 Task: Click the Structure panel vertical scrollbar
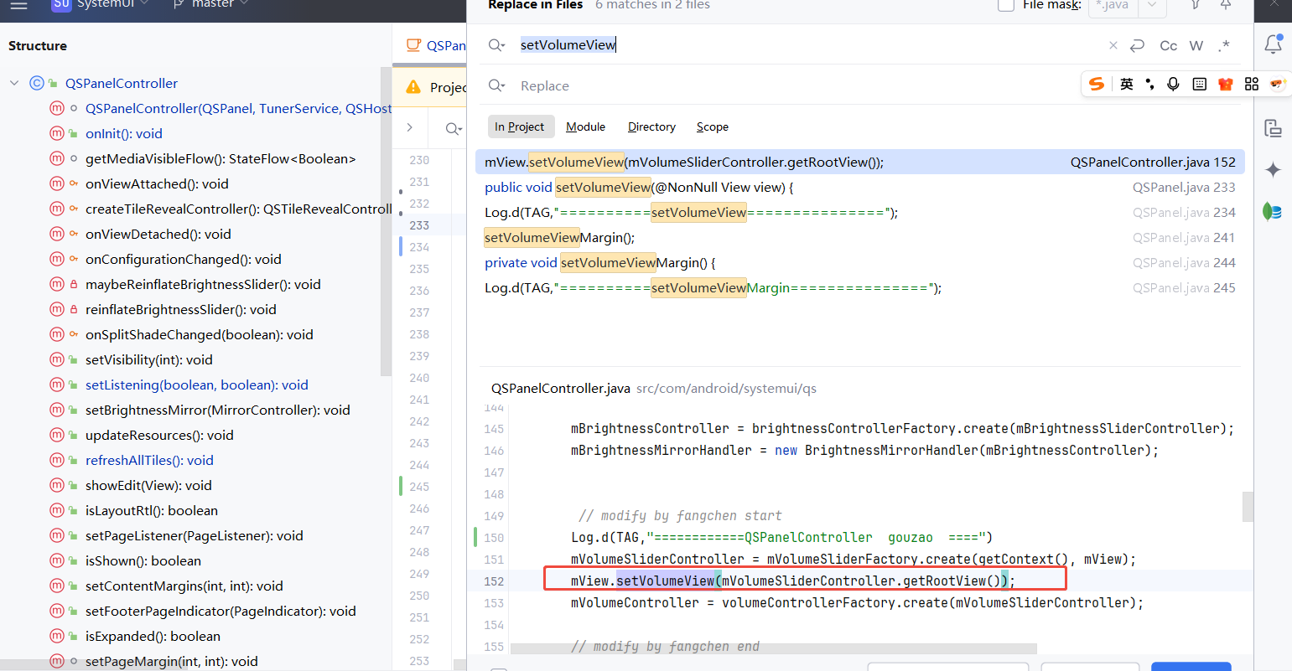386,222
